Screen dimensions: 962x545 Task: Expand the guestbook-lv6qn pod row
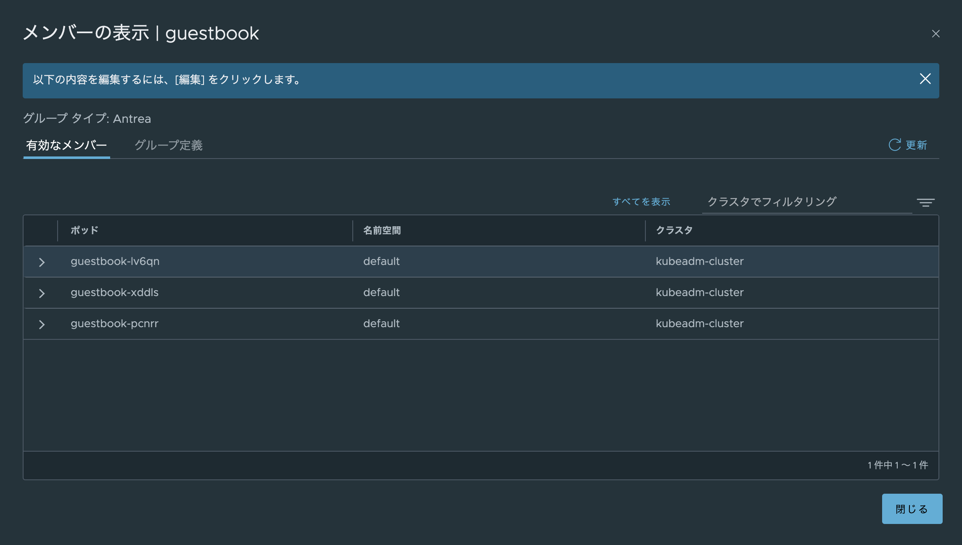pos(42,262)
